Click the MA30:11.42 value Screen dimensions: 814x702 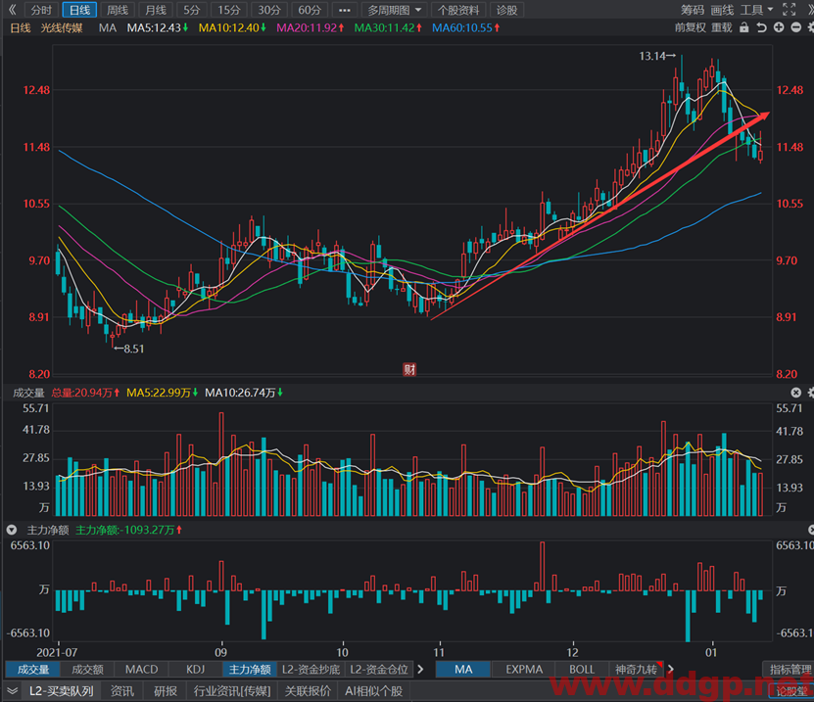[x=388, y=28]
